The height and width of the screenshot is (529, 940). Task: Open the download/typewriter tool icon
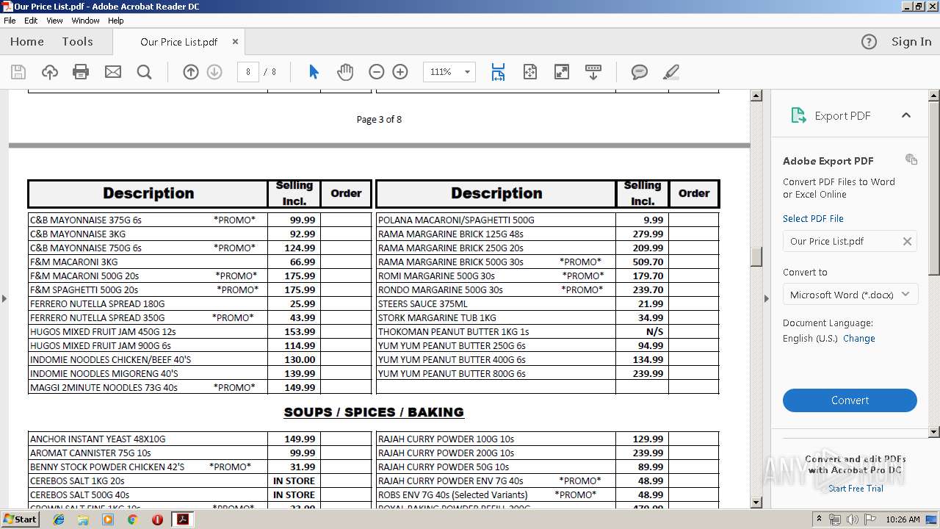(593, 72)
